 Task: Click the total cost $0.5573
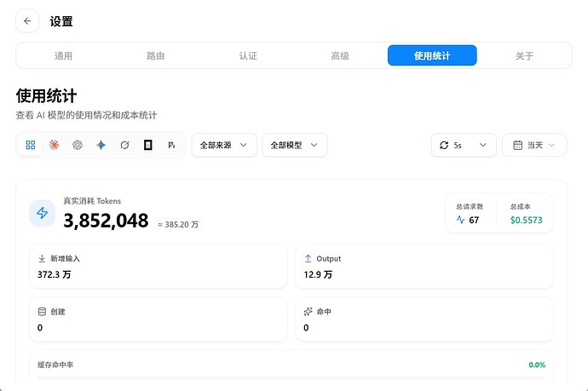[526, 220]
